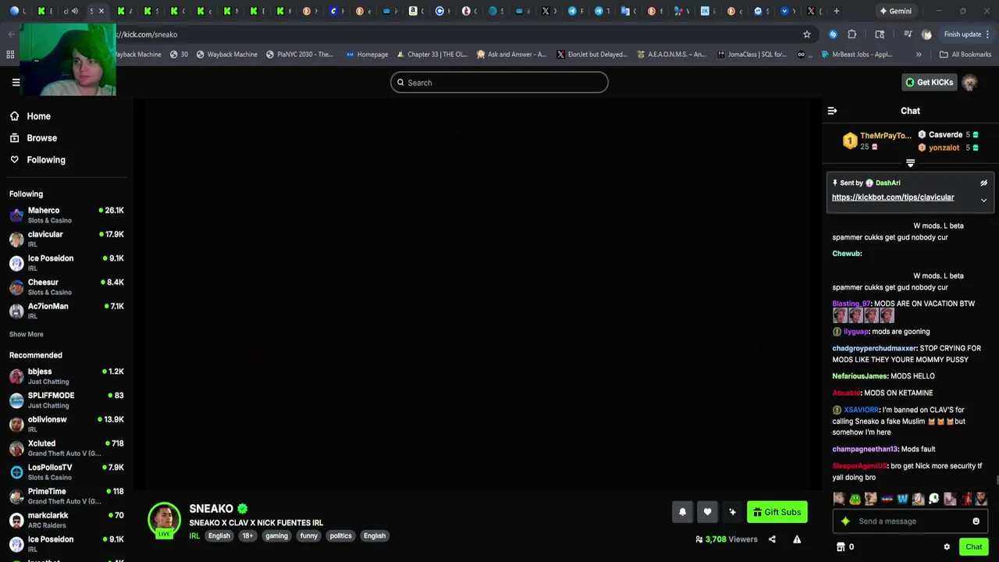Click TheMrPayTo top gifter name
Viewport: 999px width, 562px height.
pos(885,136)
